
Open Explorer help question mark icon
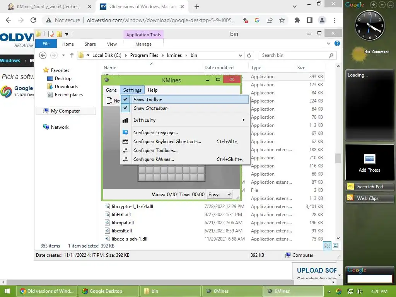337,43
